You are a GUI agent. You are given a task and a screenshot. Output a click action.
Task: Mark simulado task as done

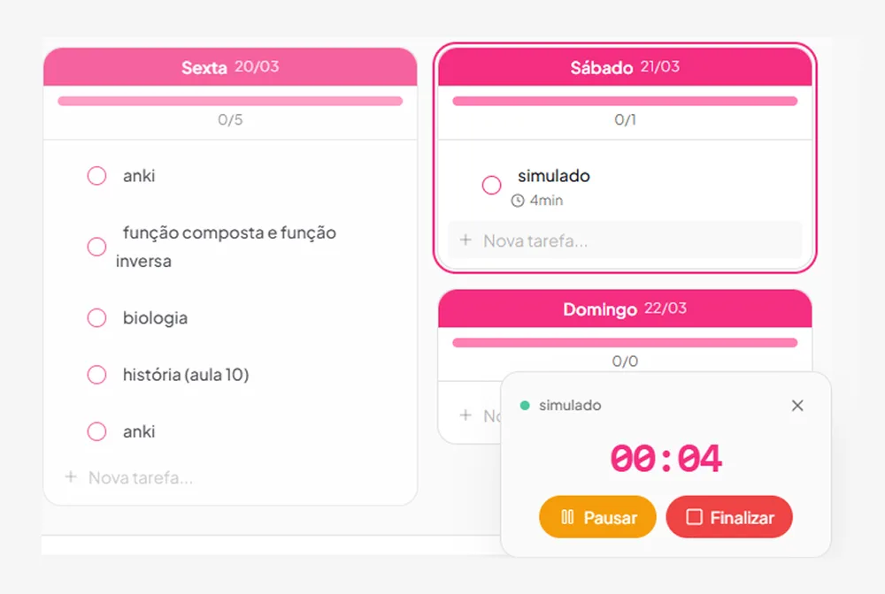point(491,185)
